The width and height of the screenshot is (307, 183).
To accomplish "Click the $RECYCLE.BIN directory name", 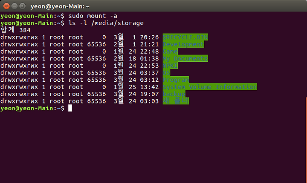I will click(x=185, y=37).
